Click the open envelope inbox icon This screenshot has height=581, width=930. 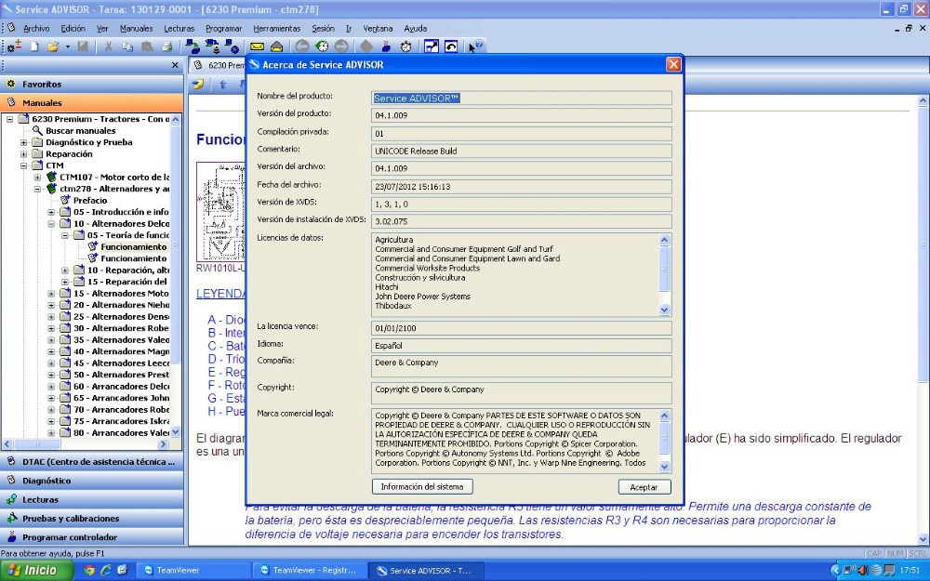[276, 46]
